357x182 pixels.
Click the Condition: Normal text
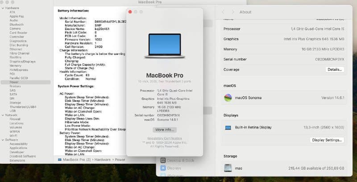(x=80, y=79)
